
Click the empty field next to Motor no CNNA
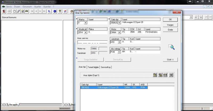click(x=103, y=49)
